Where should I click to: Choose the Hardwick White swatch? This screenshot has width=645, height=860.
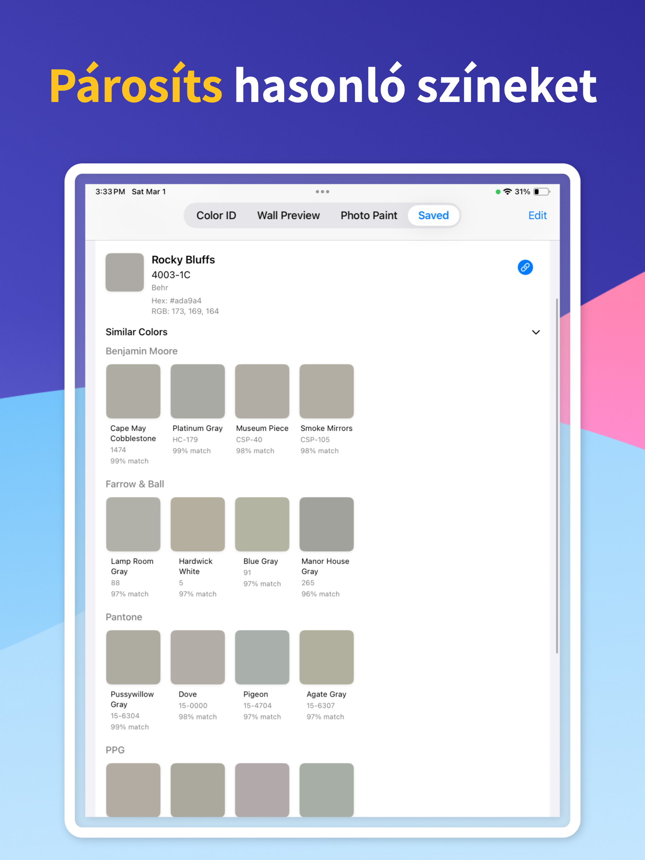(197, 524)
